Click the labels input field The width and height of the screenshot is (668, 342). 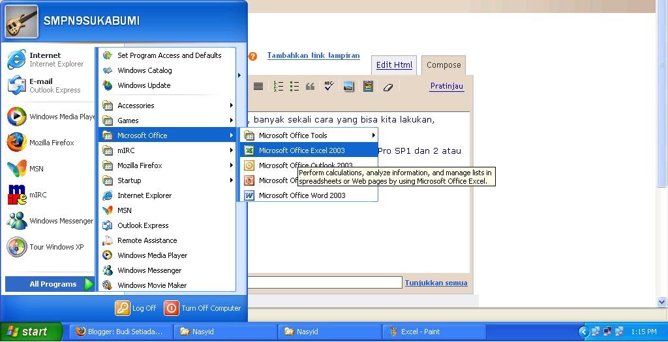[325, 283]
